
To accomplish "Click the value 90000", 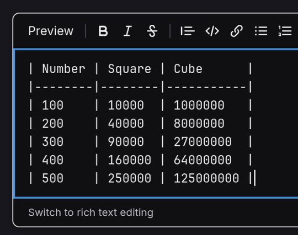I will pos(126,141).
